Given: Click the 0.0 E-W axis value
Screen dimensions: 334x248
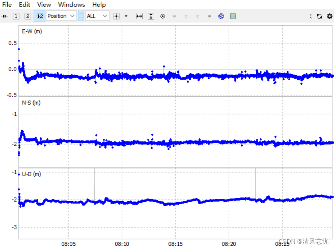Looking at the screenshot, I should (12, 69).
